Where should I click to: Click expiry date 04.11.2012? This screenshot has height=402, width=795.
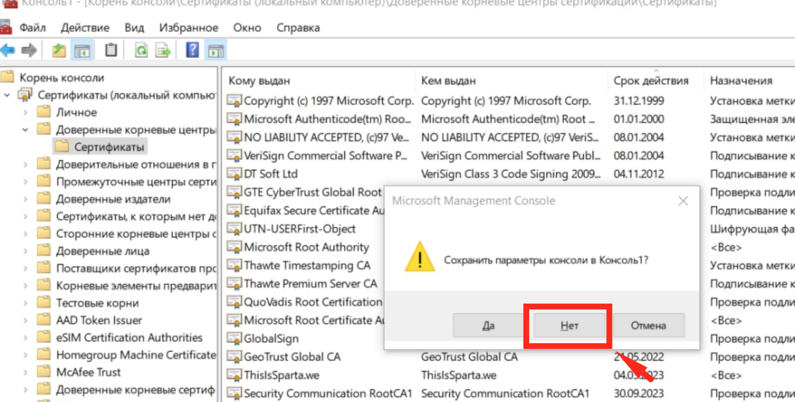tap(638, 174)
